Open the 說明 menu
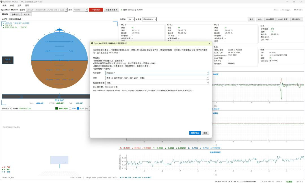This screenshot has width=305, height=183. pos(27,5)
